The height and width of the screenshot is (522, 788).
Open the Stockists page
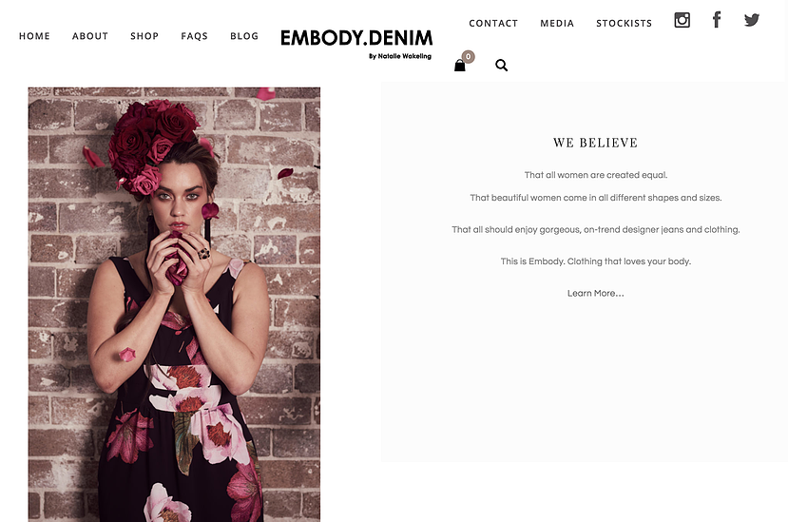(x=625, y=23)
